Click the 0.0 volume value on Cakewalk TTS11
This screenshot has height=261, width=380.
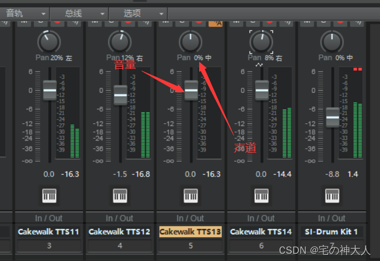(49, 174)
